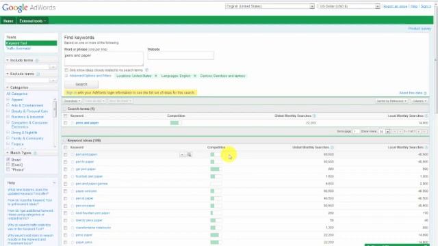438x246 pixels.
Task: Collapse the Include terms section
Action: [x=8, y=60]
